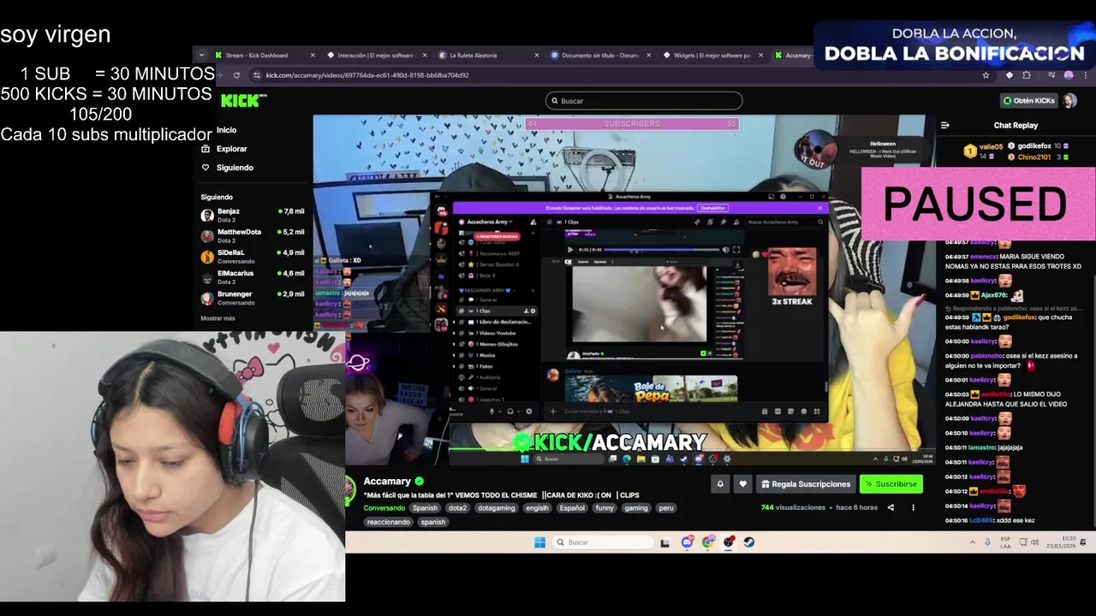
Task: Follow Accamary with the heart icon
Action: coord(742,484)
